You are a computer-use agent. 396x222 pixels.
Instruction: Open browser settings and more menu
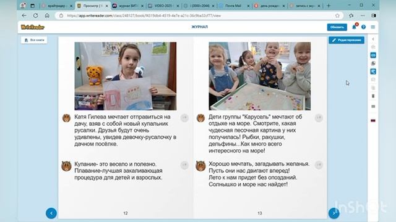[x=363, y=15]
